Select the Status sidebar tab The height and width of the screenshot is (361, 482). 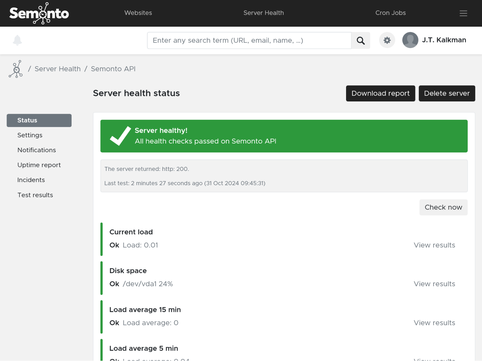(x=39, y=121)
